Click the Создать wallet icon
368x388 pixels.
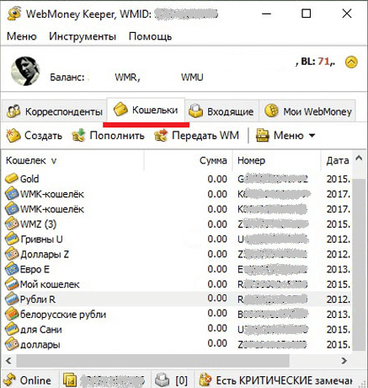click(13, 136)
